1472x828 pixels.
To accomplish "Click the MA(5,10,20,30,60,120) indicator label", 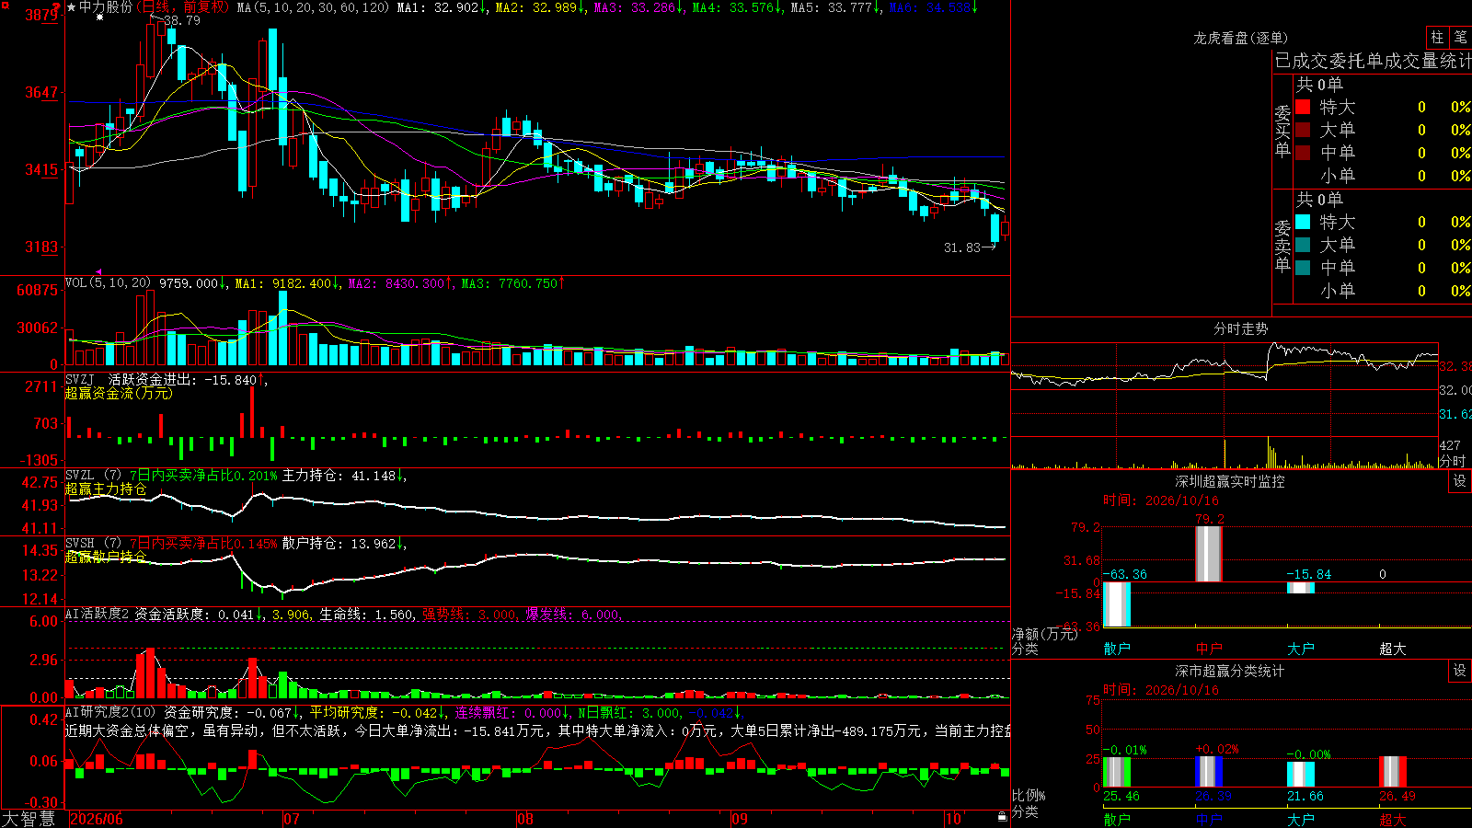I will point(313,7).
